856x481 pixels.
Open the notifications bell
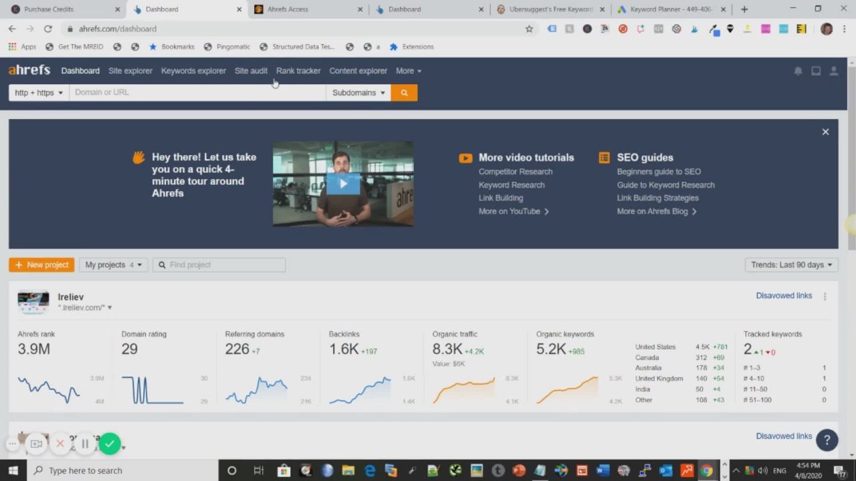pyautogui.click(x=798, y=71)
